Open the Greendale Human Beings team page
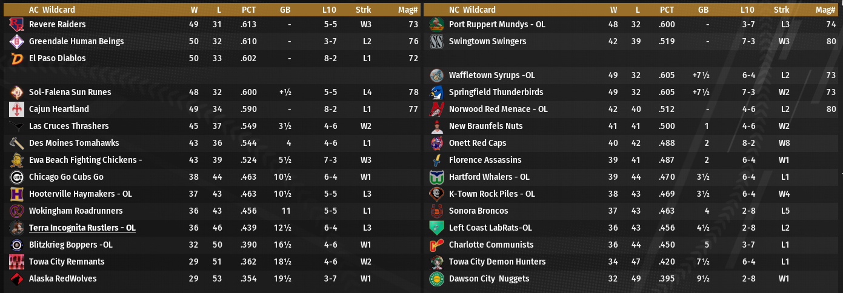The width and height of the screenshot is (843, 293). 76,41
